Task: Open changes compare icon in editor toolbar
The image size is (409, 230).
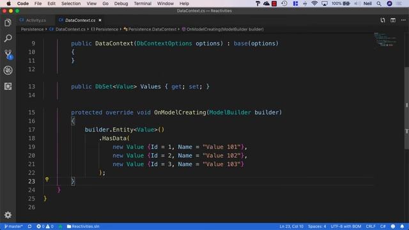Action: (x=382, y=20)
